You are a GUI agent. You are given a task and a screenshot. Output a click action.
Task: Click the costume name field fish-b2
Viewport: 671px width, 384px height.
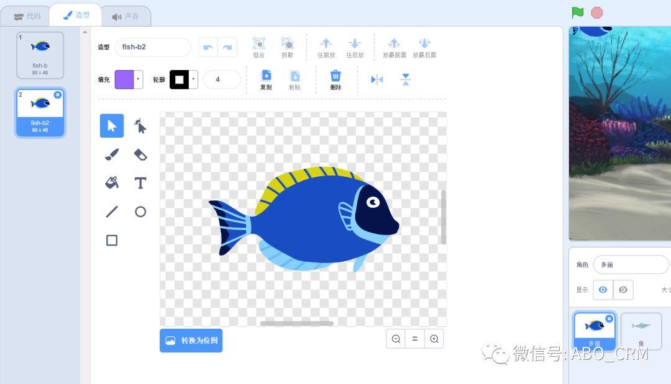point(153,47)
